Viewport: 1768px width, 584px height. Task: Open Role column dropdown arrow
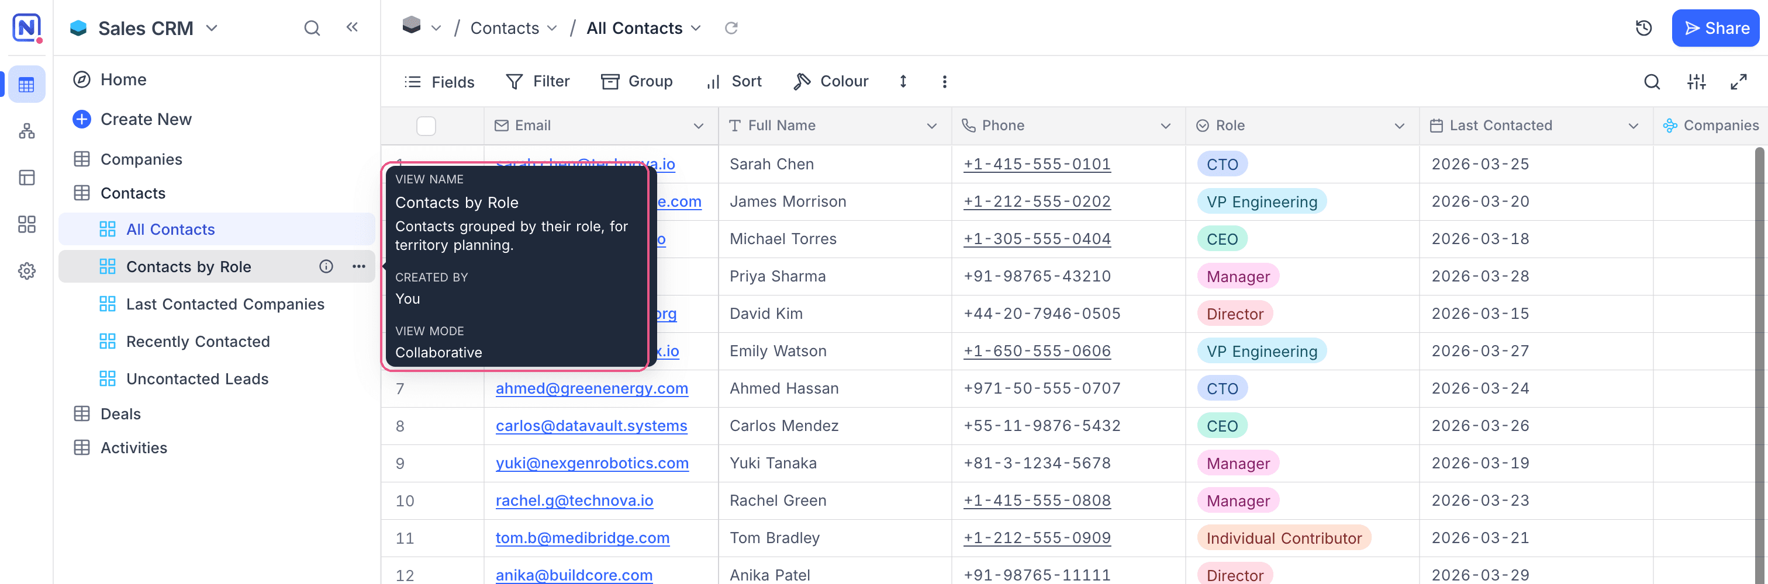(1398, 126)
